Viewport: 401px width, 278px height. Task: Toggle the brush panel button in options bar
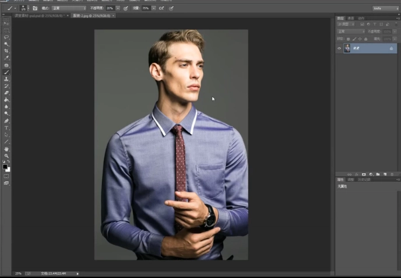(x=35, y=9)
